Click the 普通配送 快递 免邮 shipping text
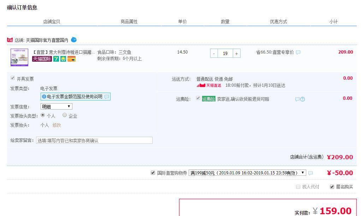361x216 pixels. point(214,79)
